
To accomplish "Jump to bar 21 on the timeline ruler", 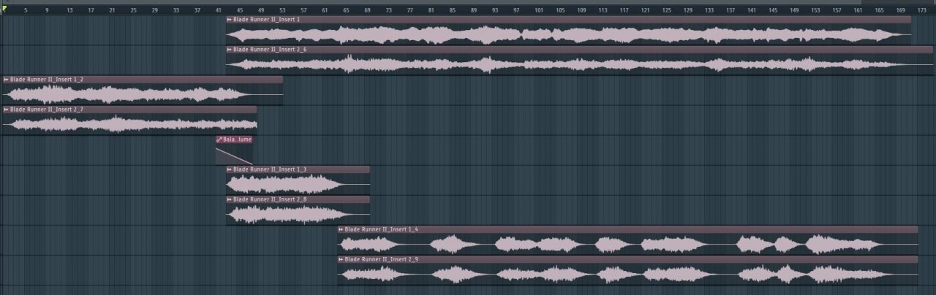I will 112,10.
